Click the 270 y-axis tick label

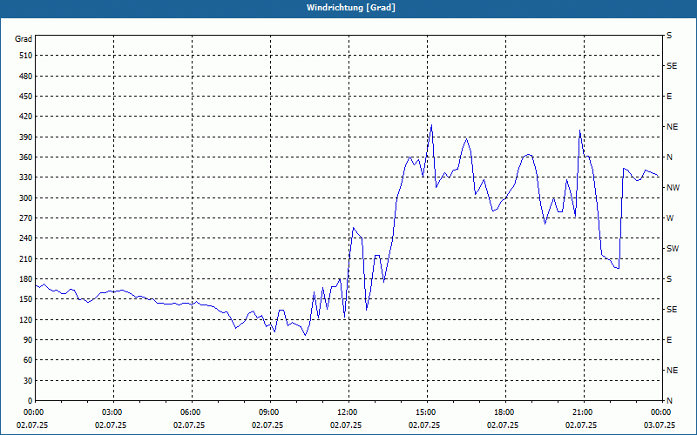tap(26, 218)
